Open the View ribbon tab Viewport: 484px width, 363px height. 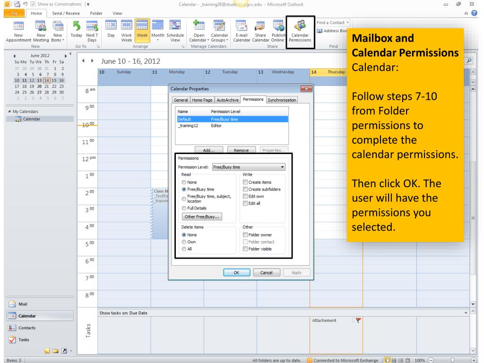point(117,13)
